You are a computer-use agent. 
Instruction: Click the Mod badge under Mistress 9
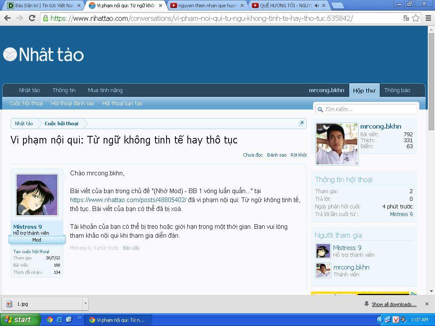[37, 240]
